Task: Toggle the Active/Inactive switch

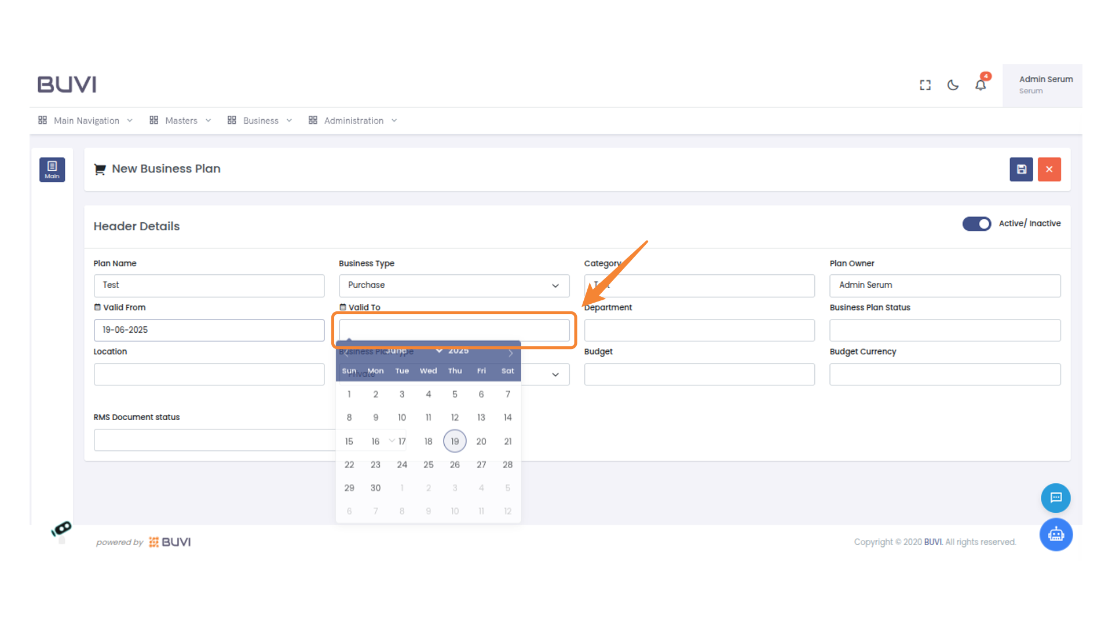Action: click(x=976, y=224)
